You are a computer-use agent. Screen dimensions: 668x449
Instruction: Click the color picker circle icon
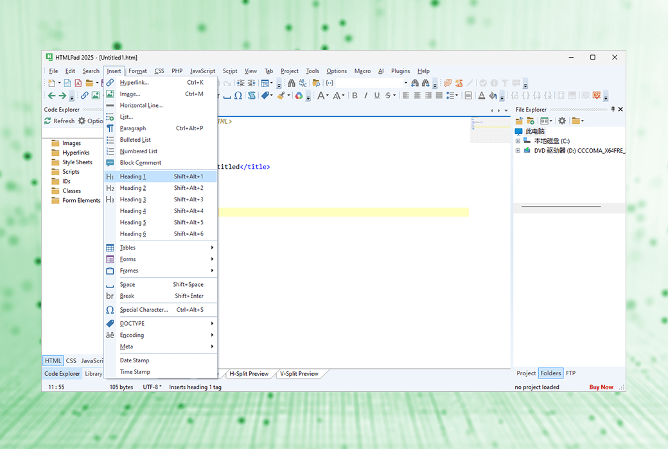click(299, 96)
